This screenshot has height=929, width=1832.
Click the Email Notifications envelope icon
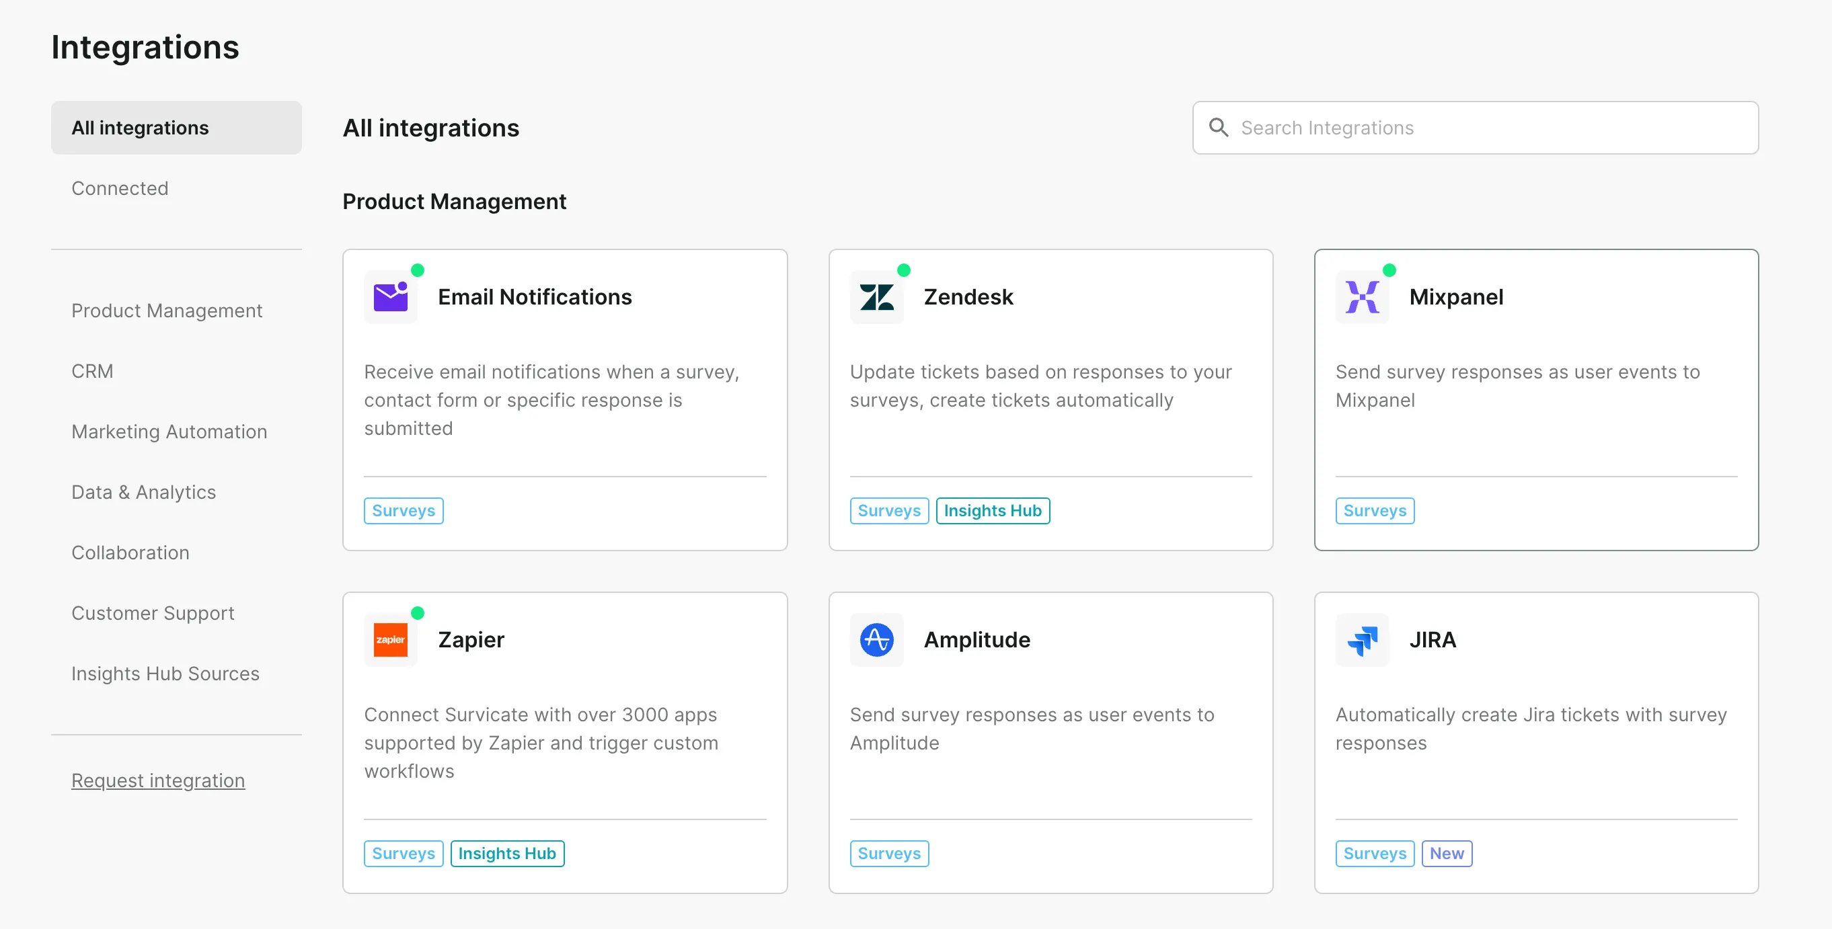tap(391, 297)
